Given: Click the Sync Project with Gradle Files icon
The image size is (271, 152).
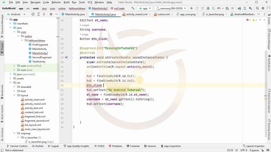Looking at the screenshot, I should 239,8.
